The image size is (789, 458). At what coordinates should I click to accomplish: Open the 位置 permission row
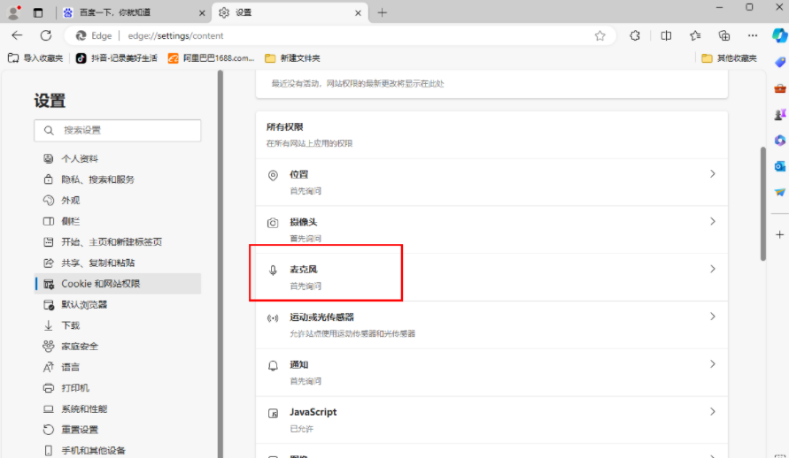pos(491,182)
